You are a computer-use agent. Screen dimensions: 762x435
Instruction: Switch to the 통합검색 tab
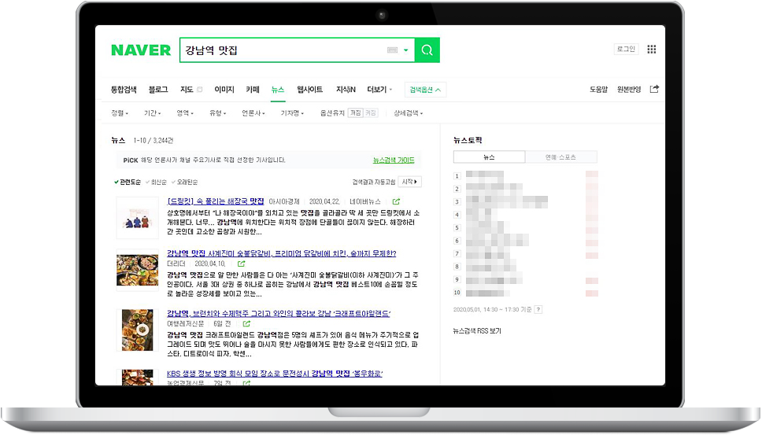[x=124, y=90]
